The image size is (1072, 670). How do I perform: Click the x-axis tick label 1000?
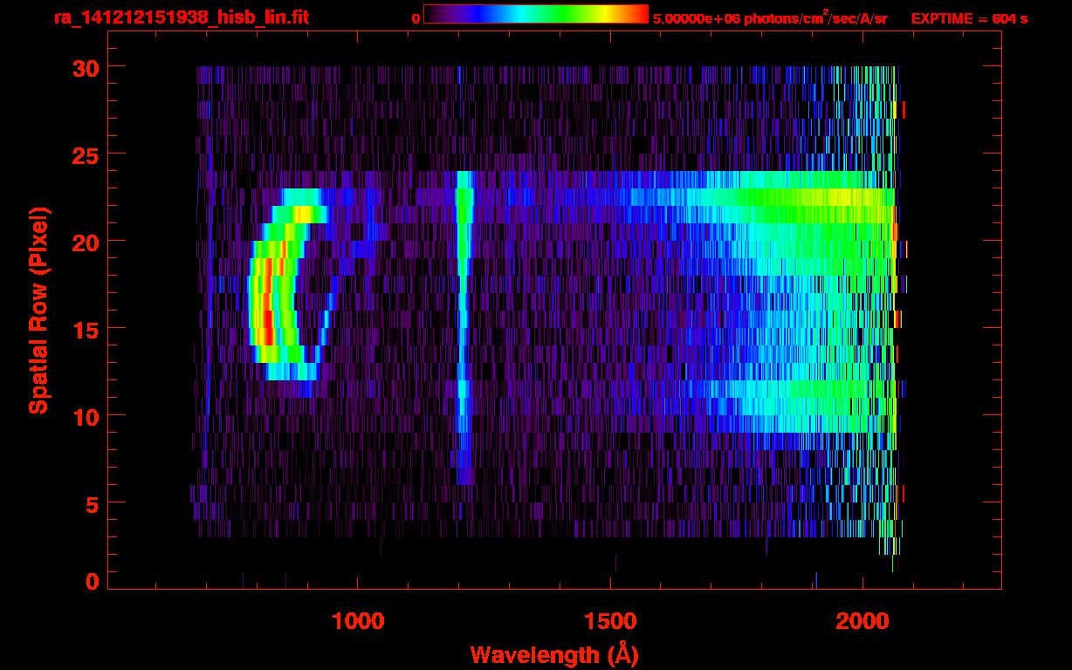(x=358, y=621)
